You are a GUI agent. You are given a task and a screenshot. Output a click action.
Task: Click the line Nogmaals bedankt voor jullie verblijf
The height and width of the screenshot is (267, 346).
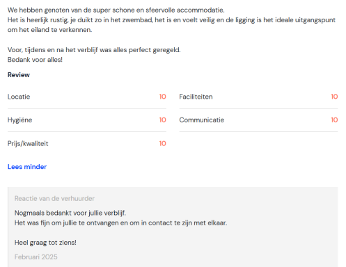(70, 213)
